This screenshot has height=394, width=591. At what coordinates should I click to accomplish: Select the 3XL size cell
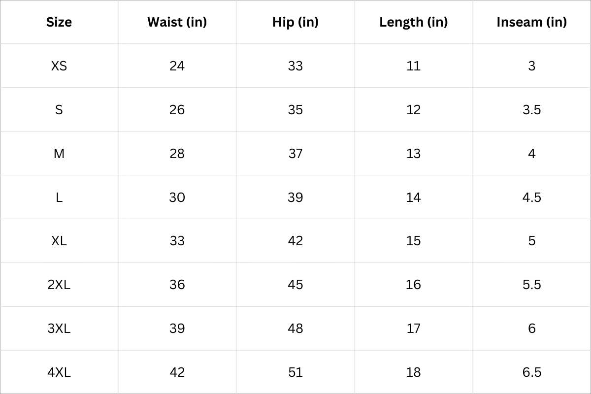pos(59,328)
